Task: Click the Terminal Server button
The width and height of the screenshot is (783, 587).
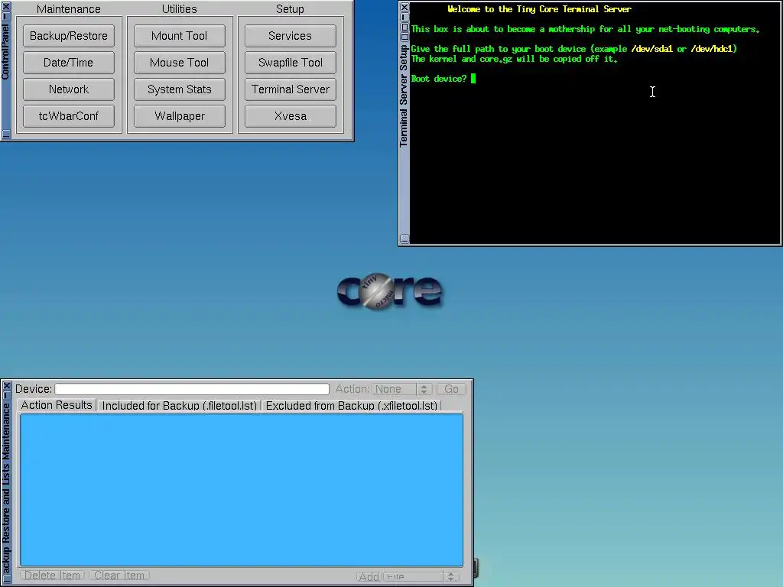Action: (290, 89)
